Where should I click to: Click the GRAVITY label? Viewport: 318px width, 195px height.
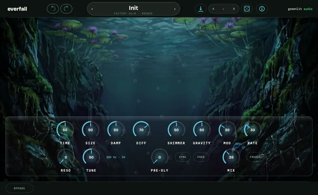click(202, 143)
